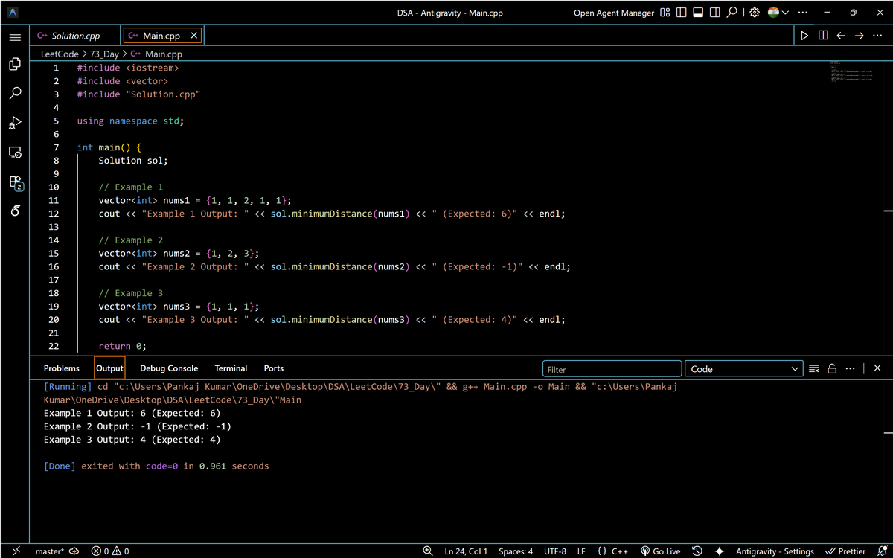Click the sparkle icon in the status bar
This screenshot has height=558, width=893.
pos(719,551)
